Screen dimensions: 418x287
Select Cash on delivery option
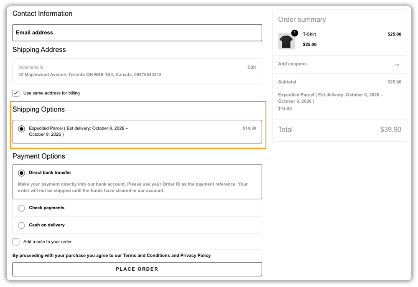22,226
